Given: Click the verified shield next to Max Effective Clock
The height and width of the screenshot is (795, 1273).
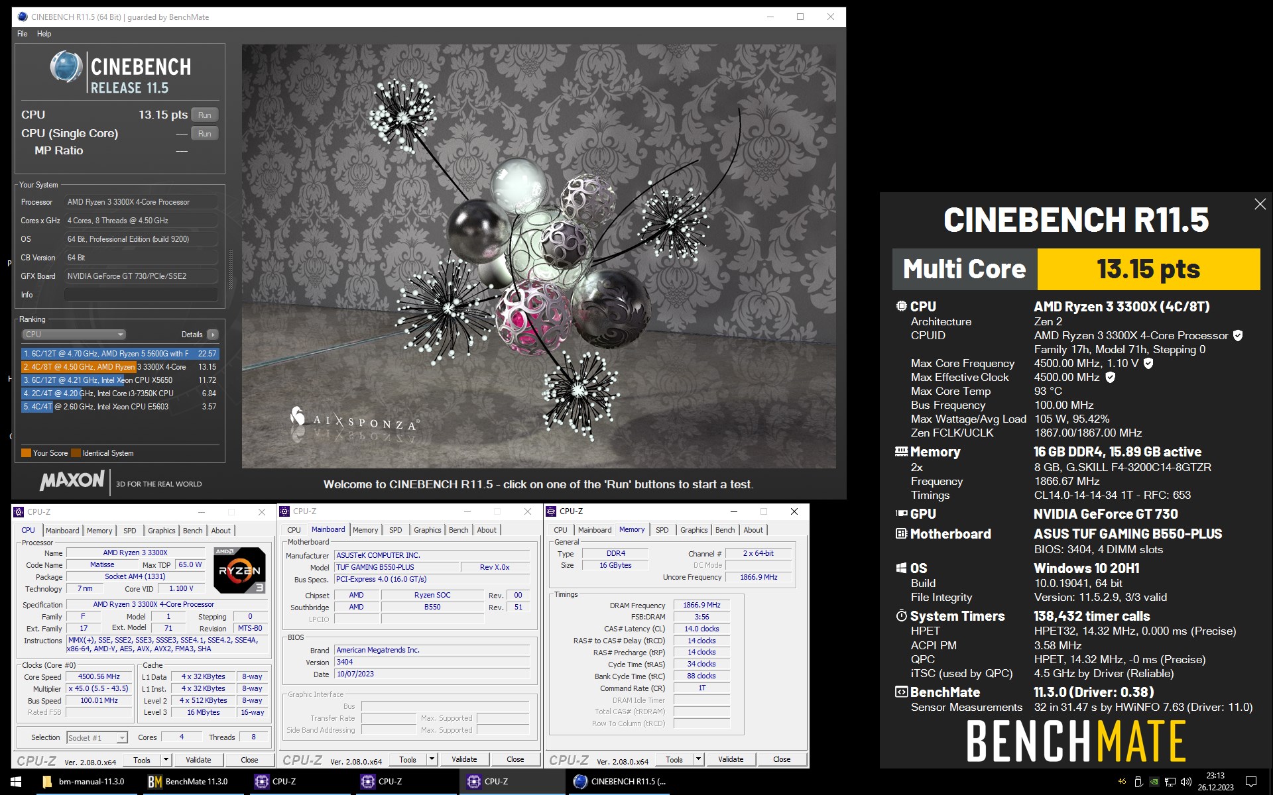Looking at the screenshot, I should click(x=1110, y=377).
